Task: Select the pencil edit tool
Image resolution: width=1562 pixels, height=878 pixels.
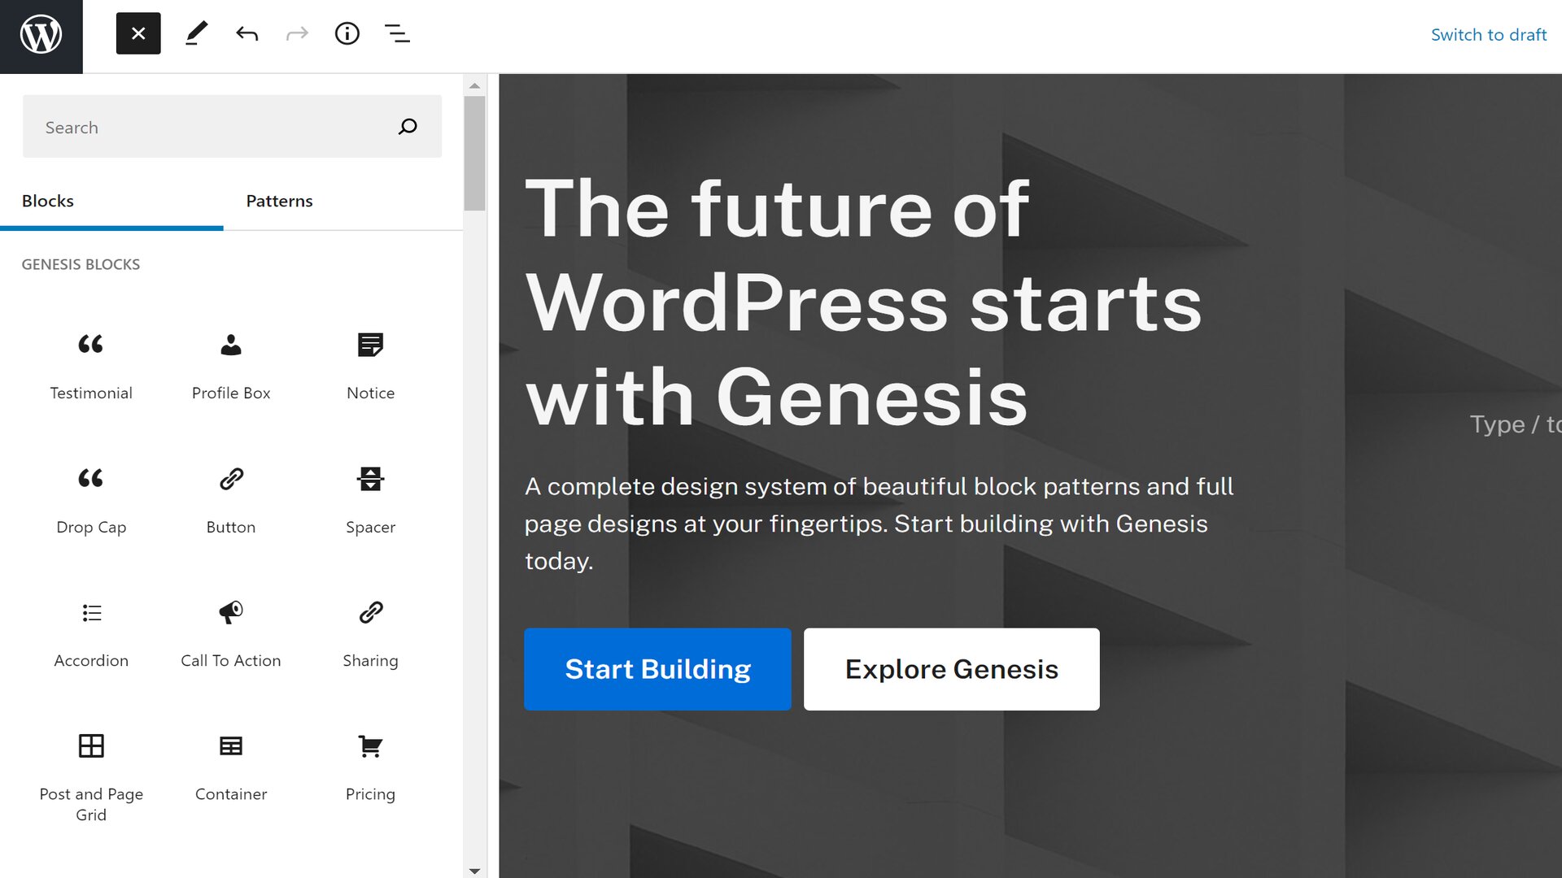Action: click(196, 33)
